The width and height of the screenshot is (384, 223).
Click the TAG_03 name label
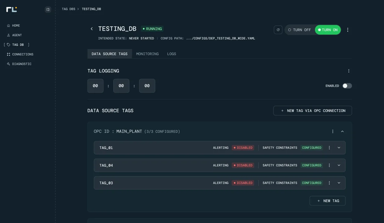tap(106, 183)
